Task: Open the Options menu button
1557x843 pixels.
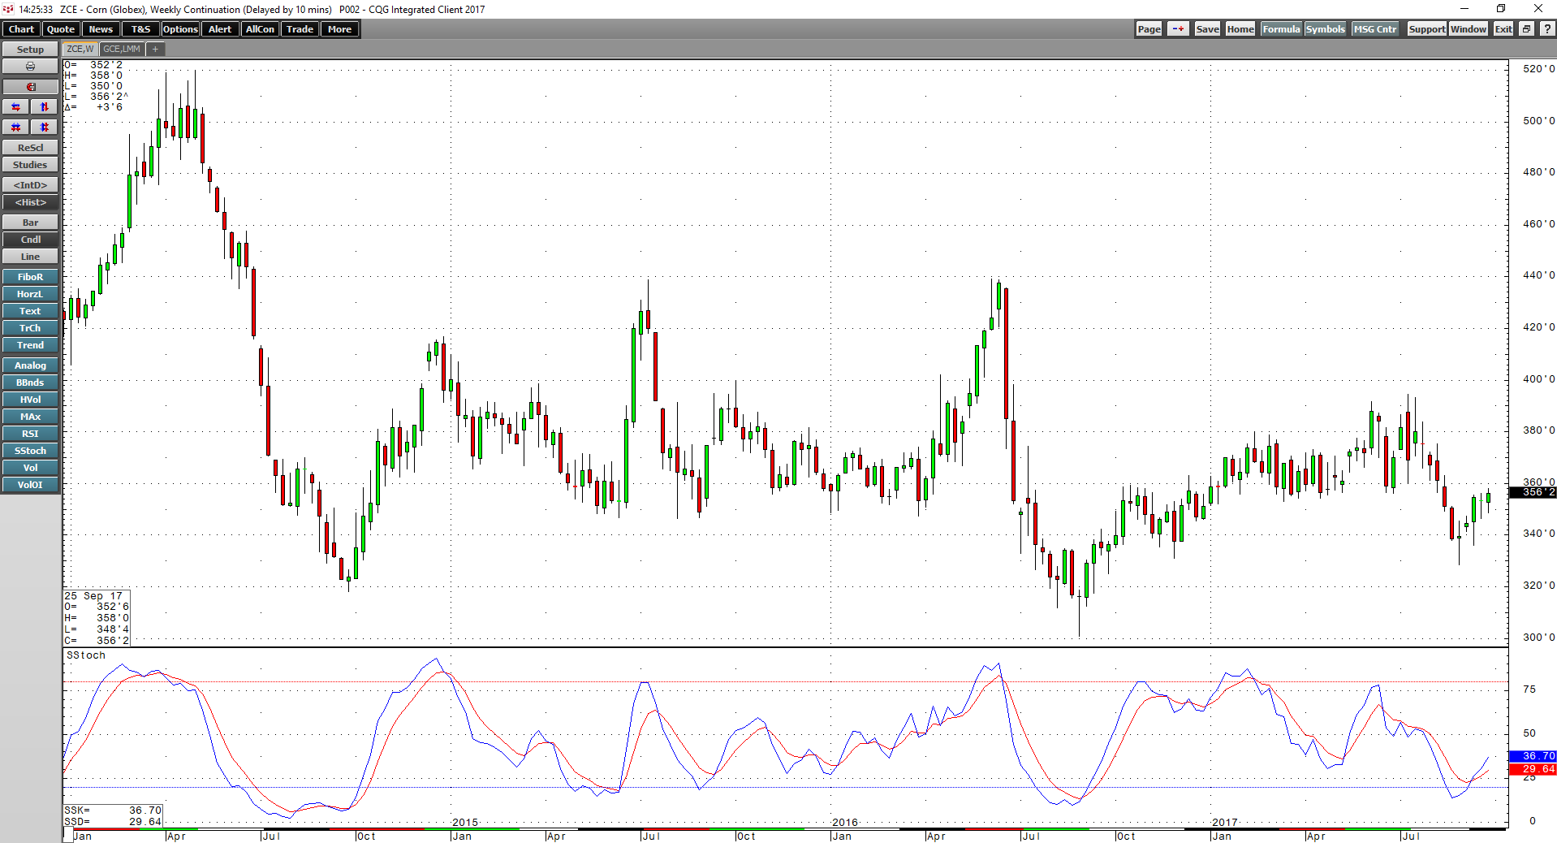Action: pyautogui.click(x=180, y=29)
